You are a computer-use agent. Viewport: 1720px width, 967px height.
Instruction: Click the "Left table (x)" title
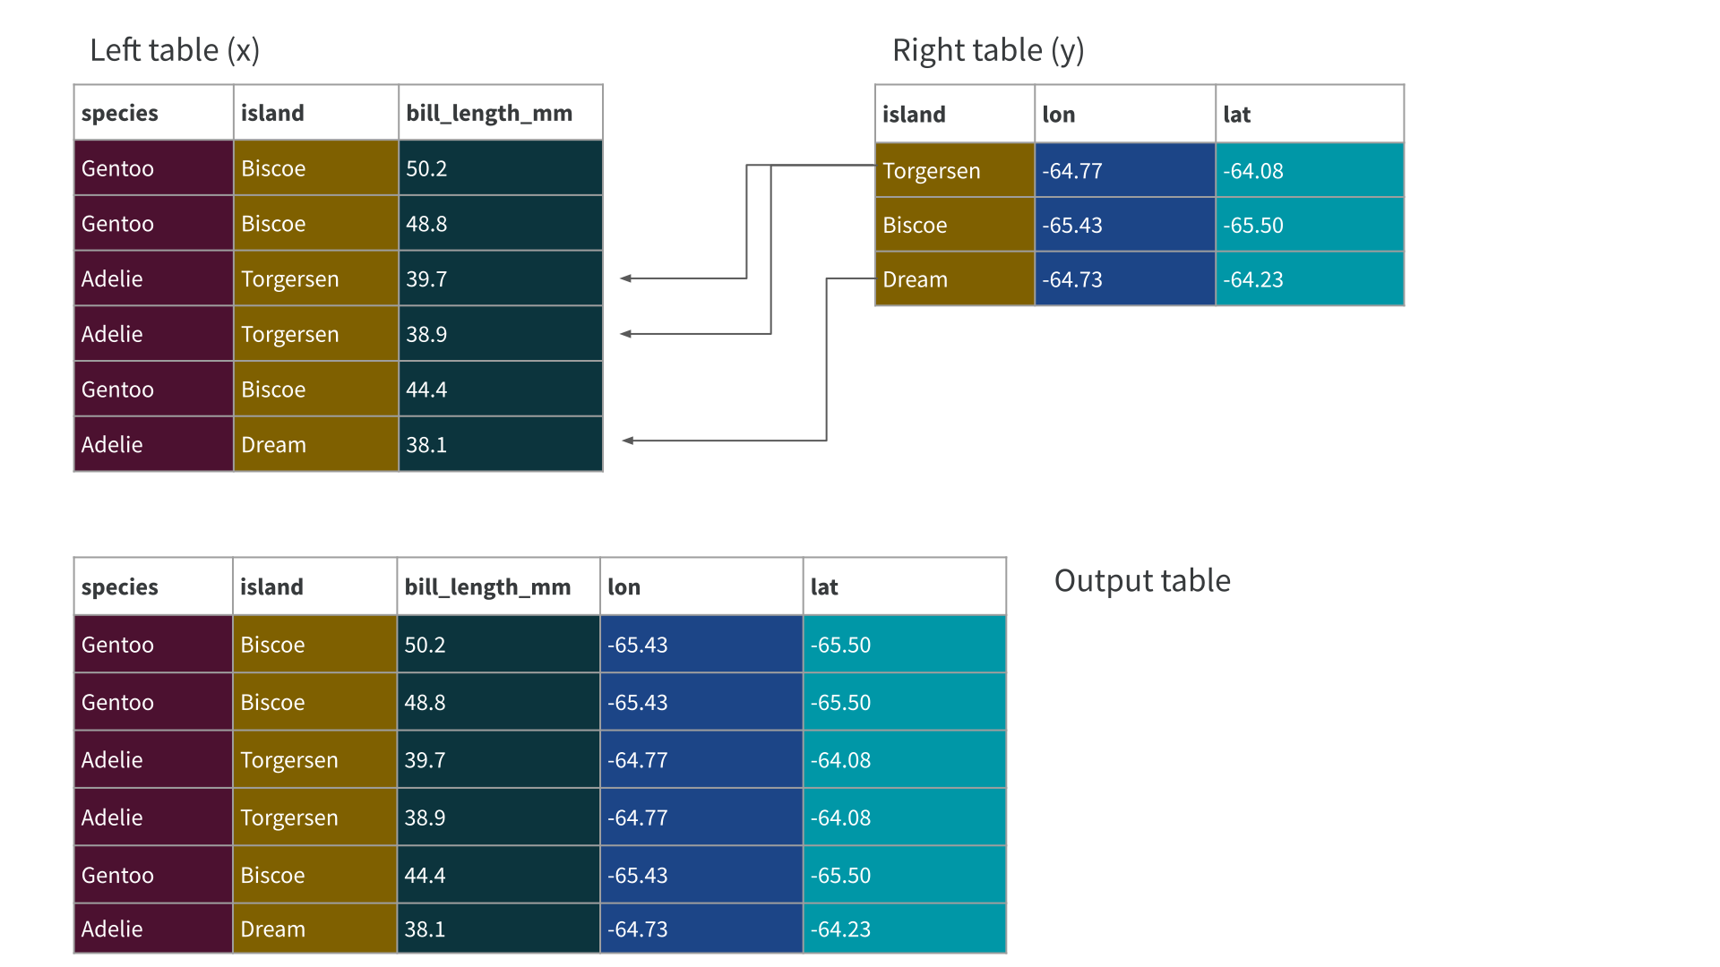(175, 50)
